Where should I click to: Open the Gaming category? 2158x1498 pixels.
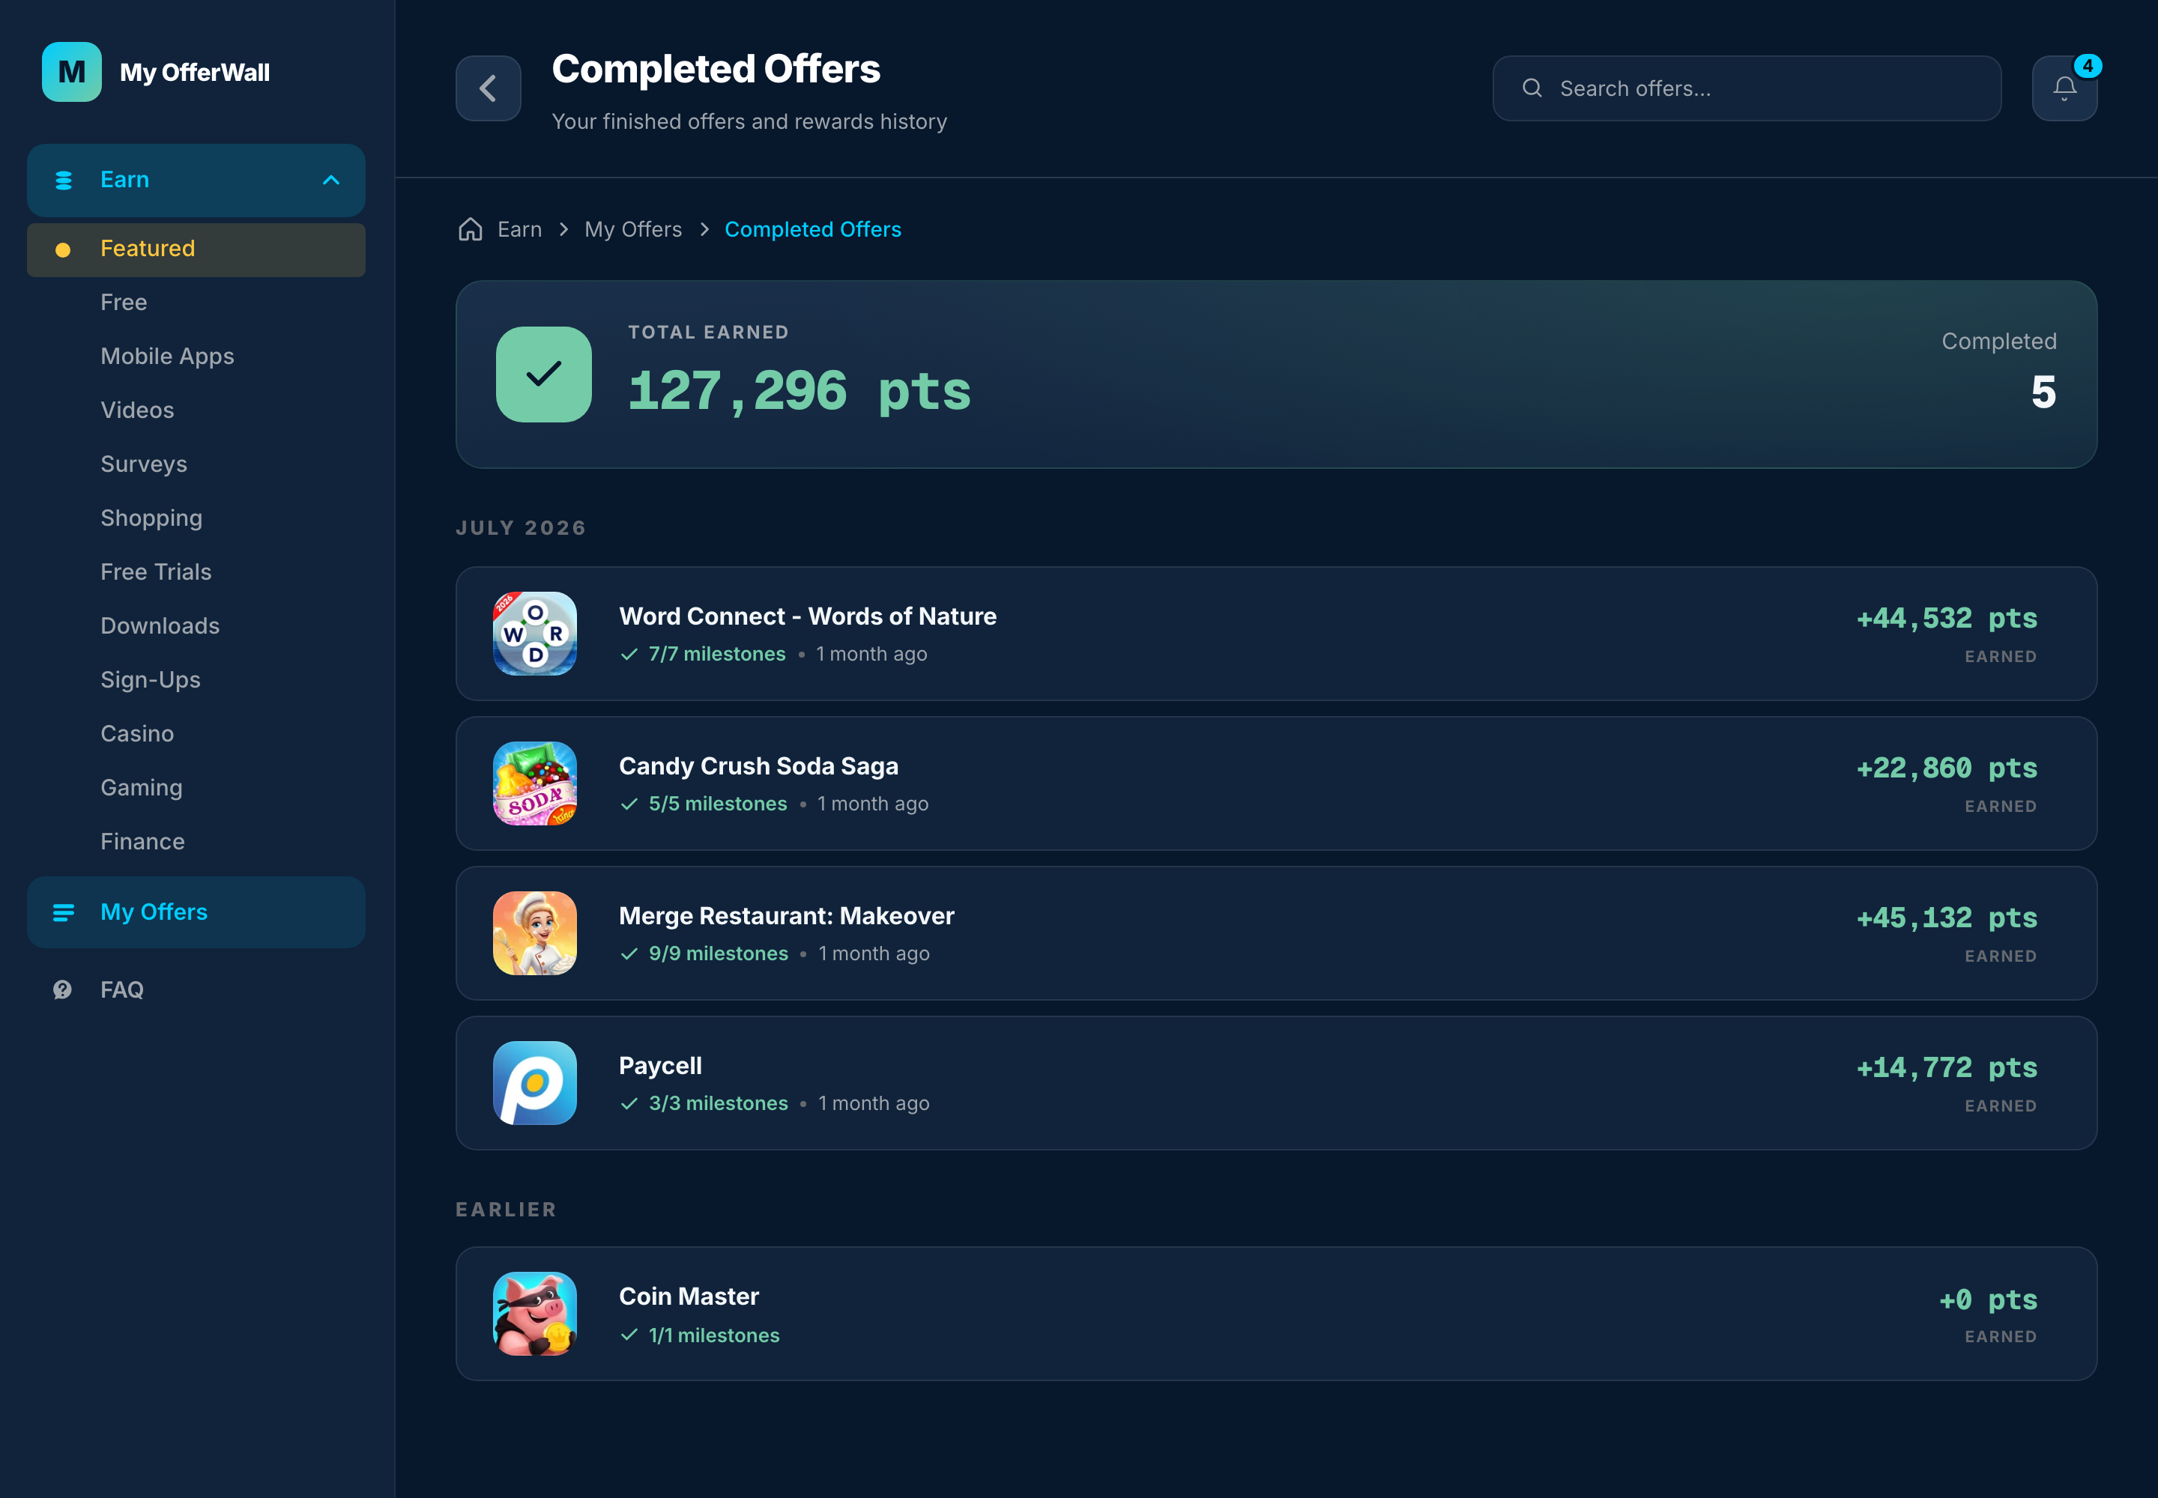click(142, 787)
